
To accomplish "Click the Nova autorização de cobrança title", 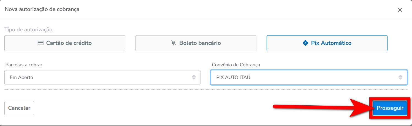I will tap(42, 9).
